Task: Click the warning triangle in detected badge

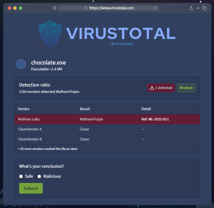Action: click(152, 88)
